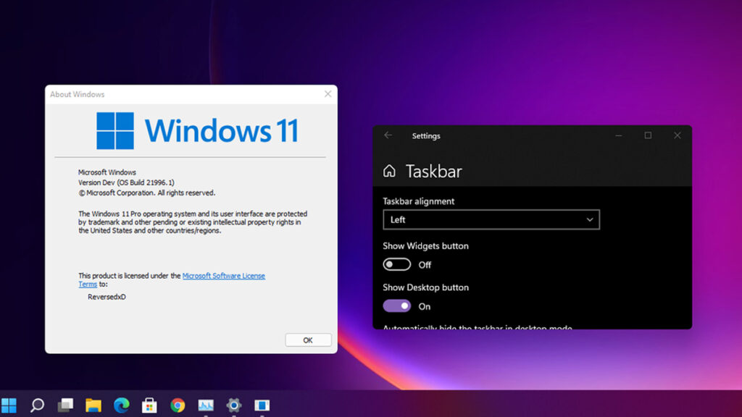Go back using the Settings back arrow
Image resolution: width=742 pixels, height=417 pixels.
(x=388, y=135)
